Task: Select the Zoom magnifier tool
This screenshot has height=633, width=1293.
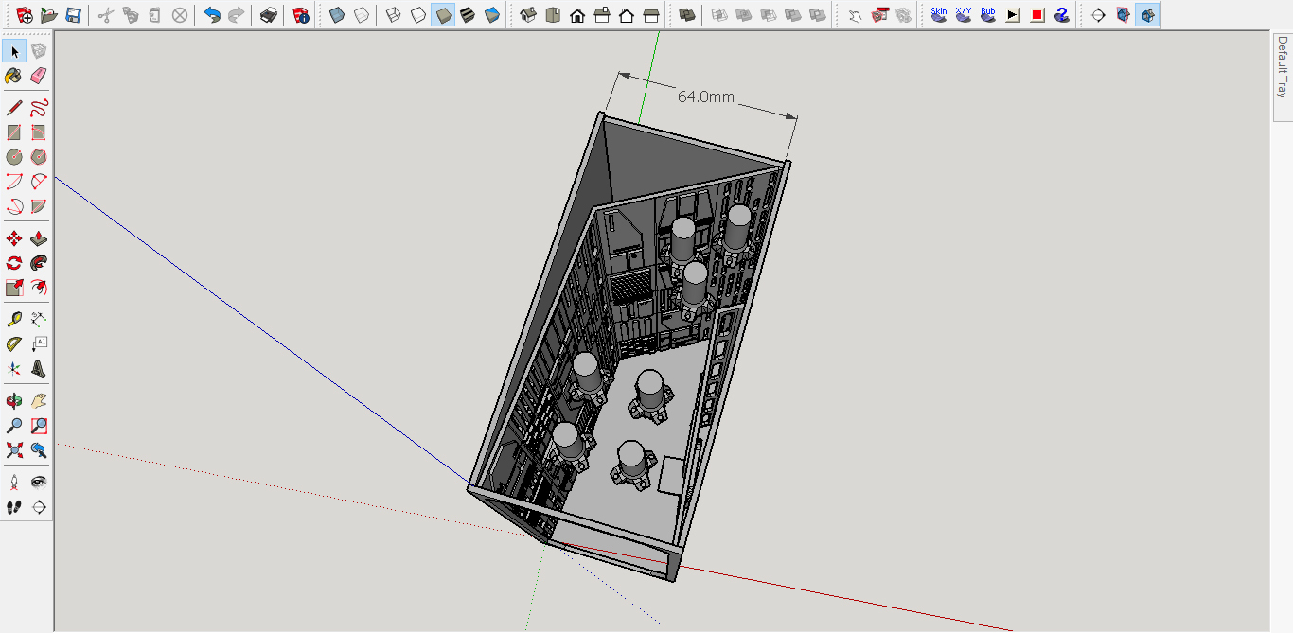Action: [14, 426]
